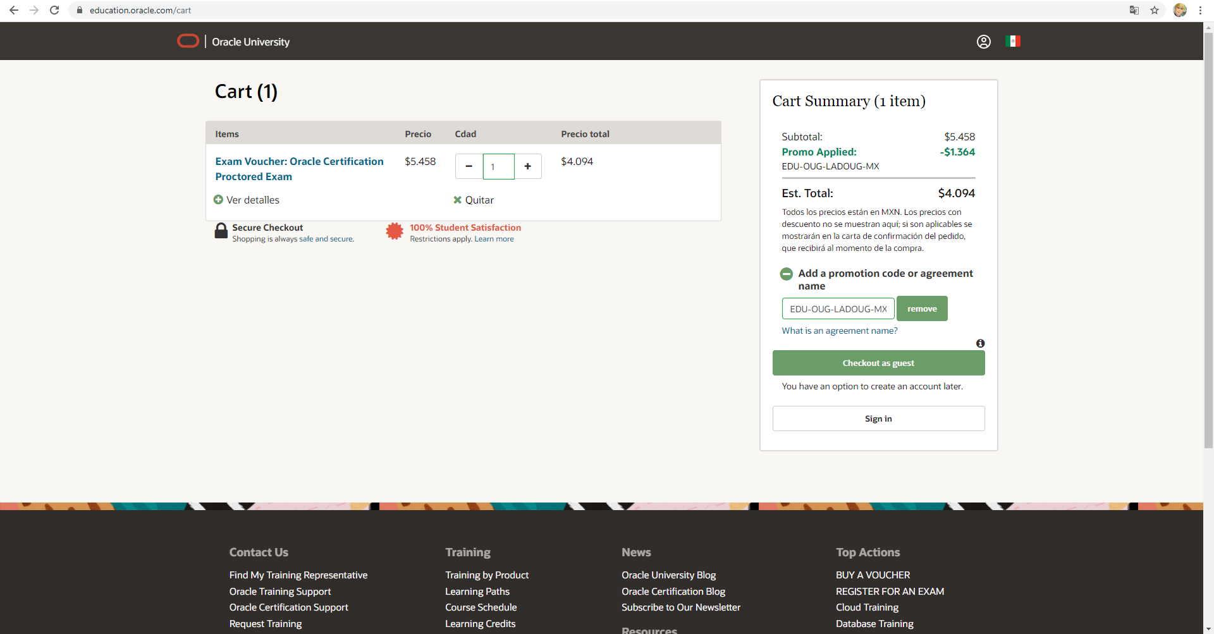Click the info icon above checkout button

point(980,343)
